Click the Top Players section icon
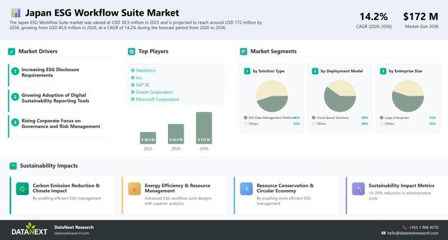 [132, 52]
